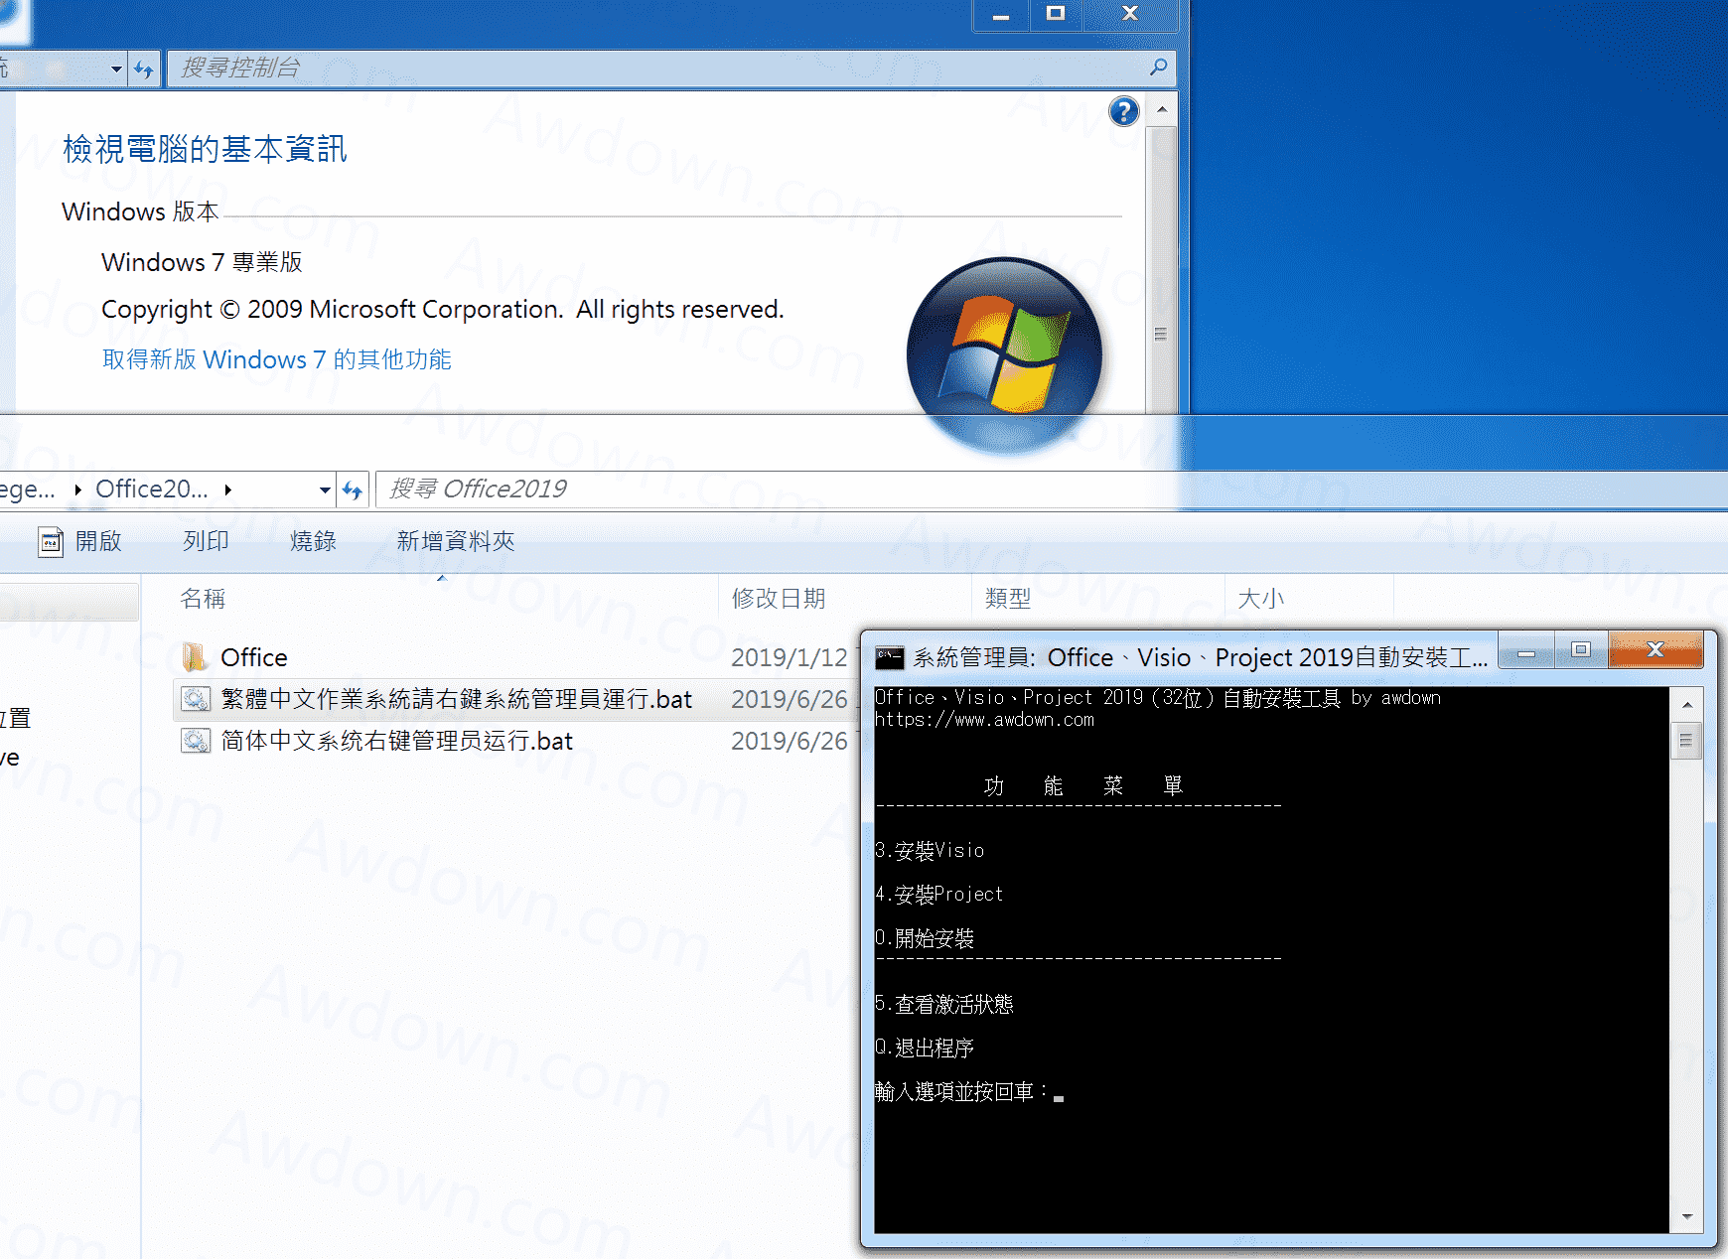1728x1259 pixels.
Task: Click 燒錄 in the explorer toolbar
Action: coord(313,541)
